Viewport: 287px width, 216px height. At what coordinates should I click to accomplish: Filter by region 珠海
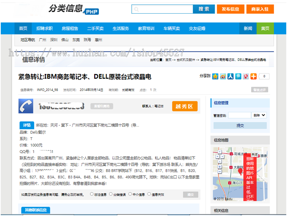click(87, 40)
